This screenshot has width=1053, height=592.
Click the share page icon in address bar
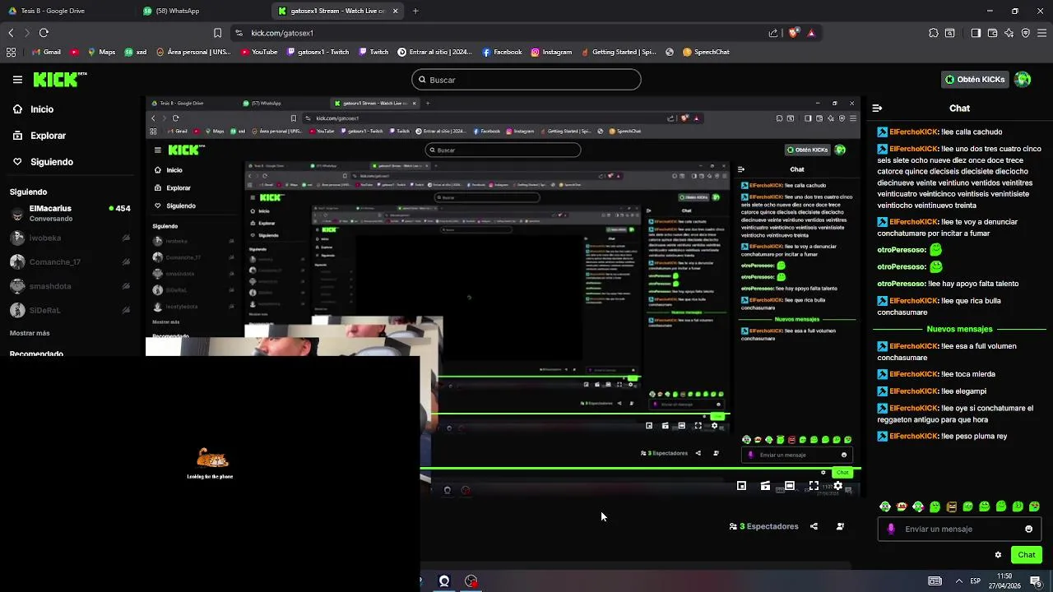tap(773, 33)
